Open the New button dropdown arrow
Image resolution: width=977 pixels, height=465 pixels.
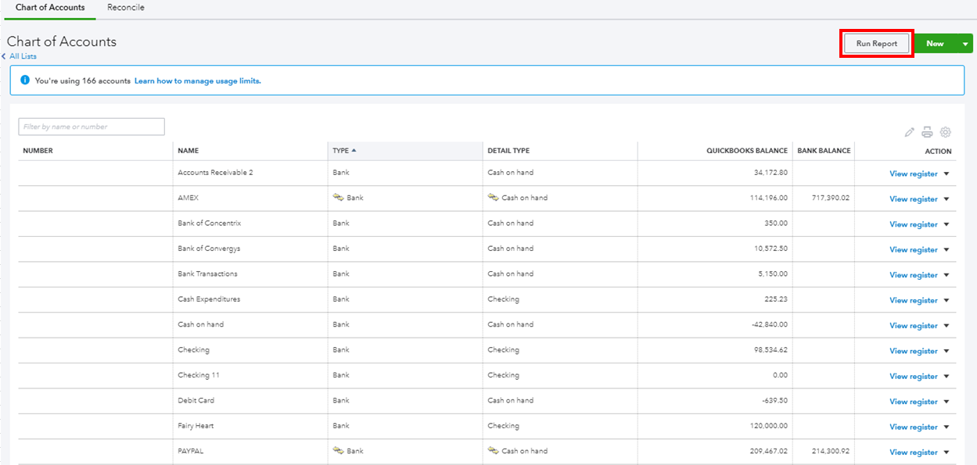click(x=965, y=44)
